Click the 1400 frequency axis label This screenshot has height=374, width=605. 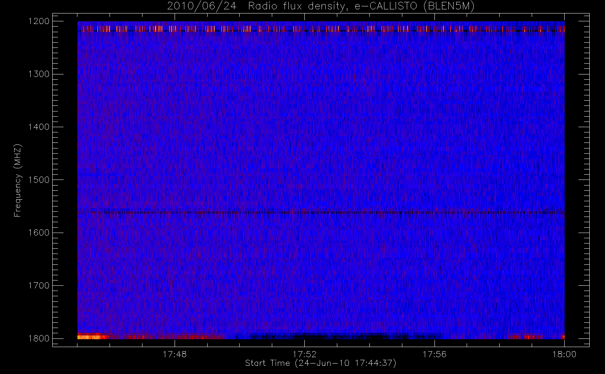[x=39, y=127]
